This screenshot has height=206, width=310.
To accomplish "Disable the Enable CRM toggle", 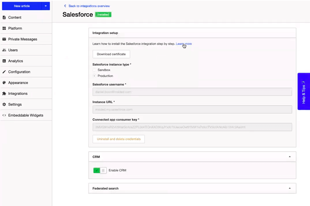I will click(x=99, y=170).
